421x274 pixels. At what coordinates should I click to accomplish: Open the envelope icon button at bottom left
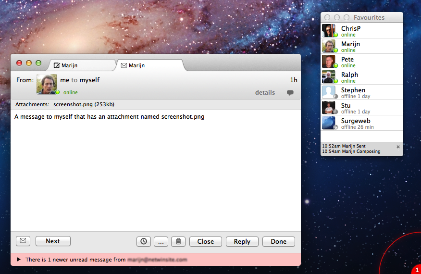pyautogui.click(x=23, y=241)
